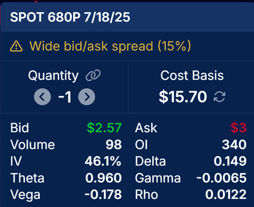Click the SPOT 680P 7/18/25 title
The image size is (254, 207).
coord(70,17)
